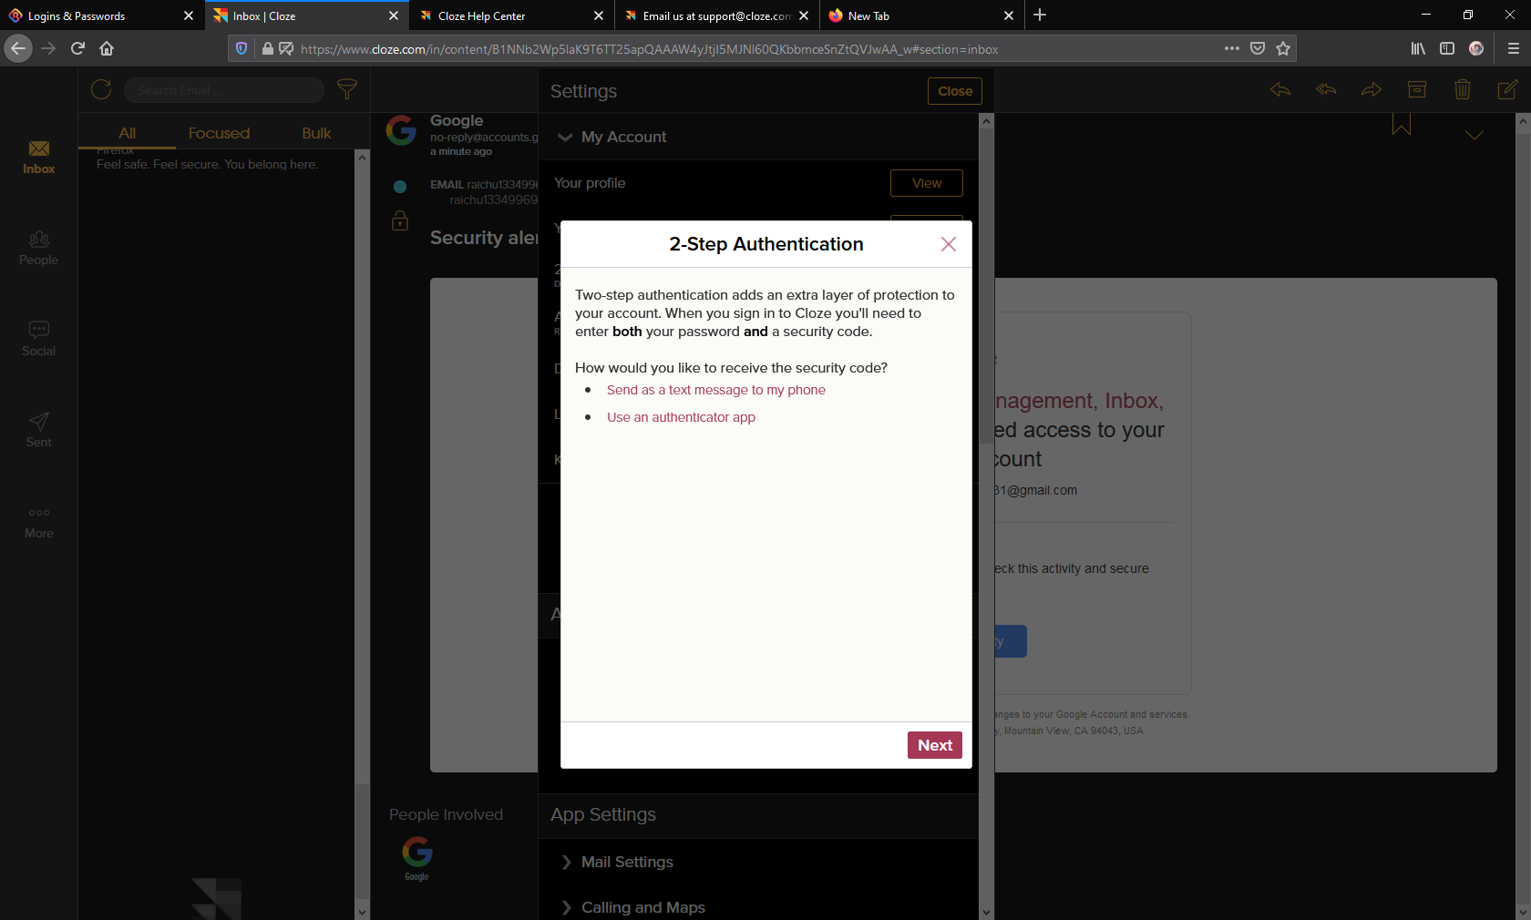View your profile
Screen dimensions: 1531x920
[927, 183]
